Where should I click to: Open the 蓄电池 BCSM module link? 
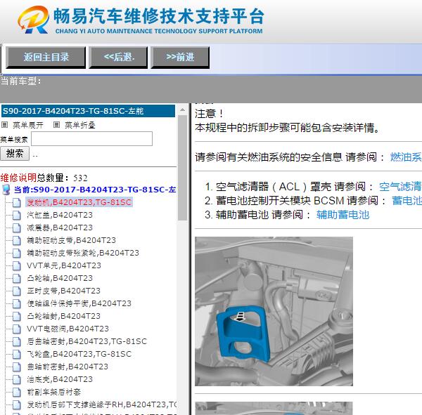coord(407,201)
